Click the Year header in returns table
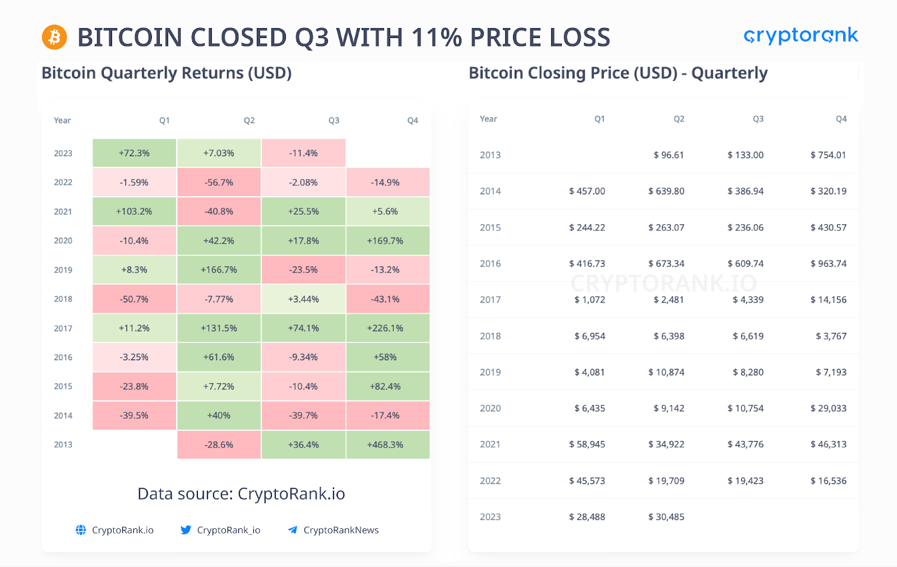Viewport: 897px width, 567px height. coord(62,120)
